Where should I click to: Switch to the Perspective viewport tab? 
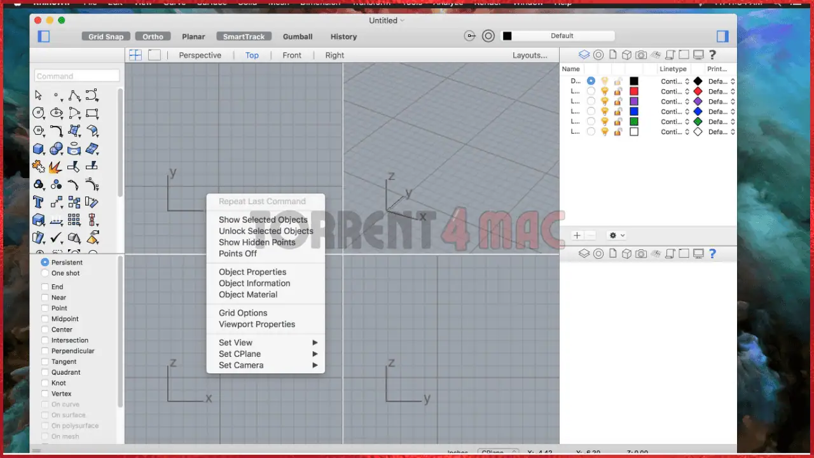coord(200,55)
